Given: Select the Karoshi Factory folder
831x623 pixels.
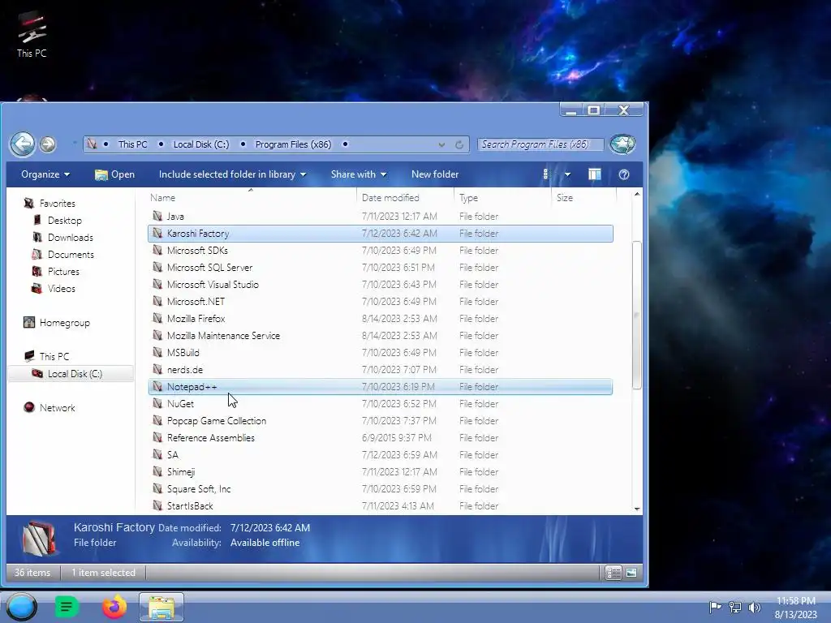Looking at the screenshot, I should (x=381, y=233).
